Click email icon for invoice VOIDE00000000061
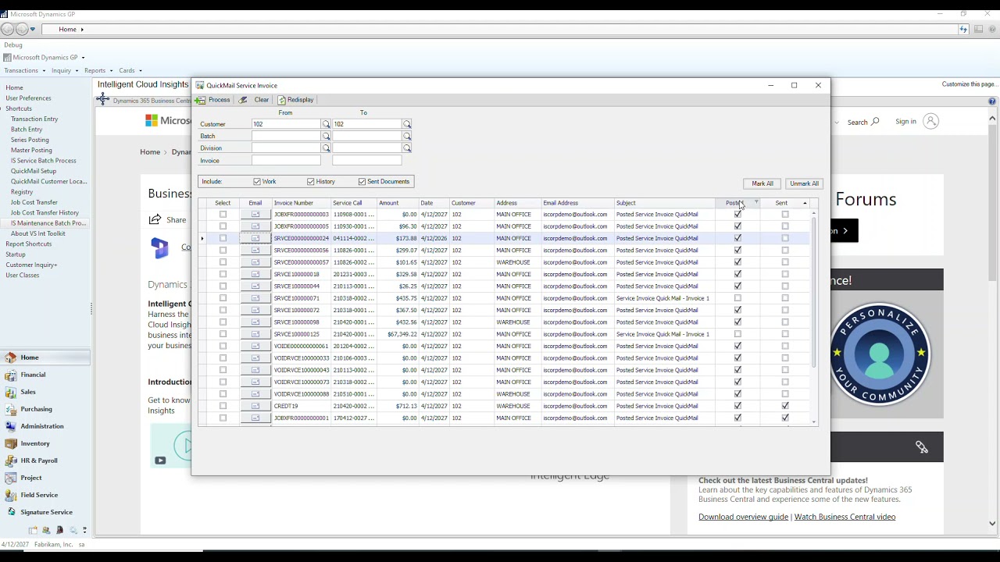The height and width of the screenshot is (562, 1000). click(255, 347)
